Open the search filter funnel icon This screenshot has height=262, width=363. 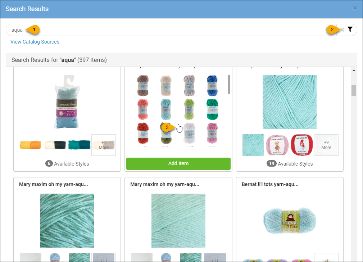point(350,30)
